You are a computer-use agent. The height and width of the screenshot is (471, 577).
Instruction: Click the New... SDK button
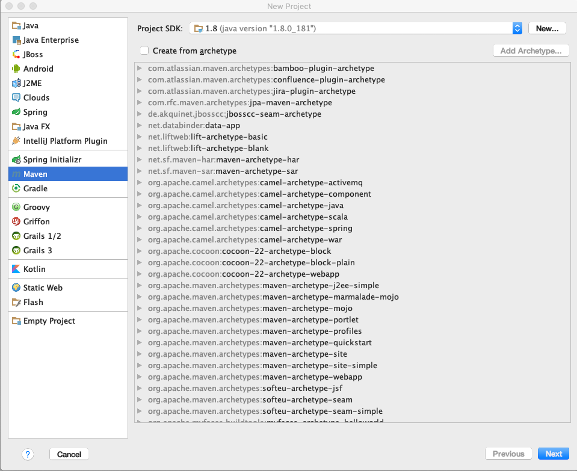547,28
